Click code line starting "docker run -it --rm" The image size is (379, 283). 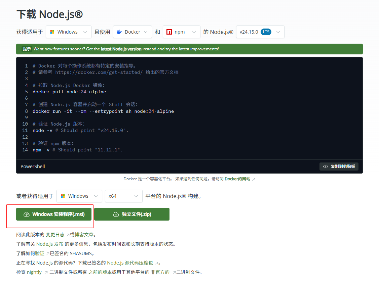(x=103, y=111)
